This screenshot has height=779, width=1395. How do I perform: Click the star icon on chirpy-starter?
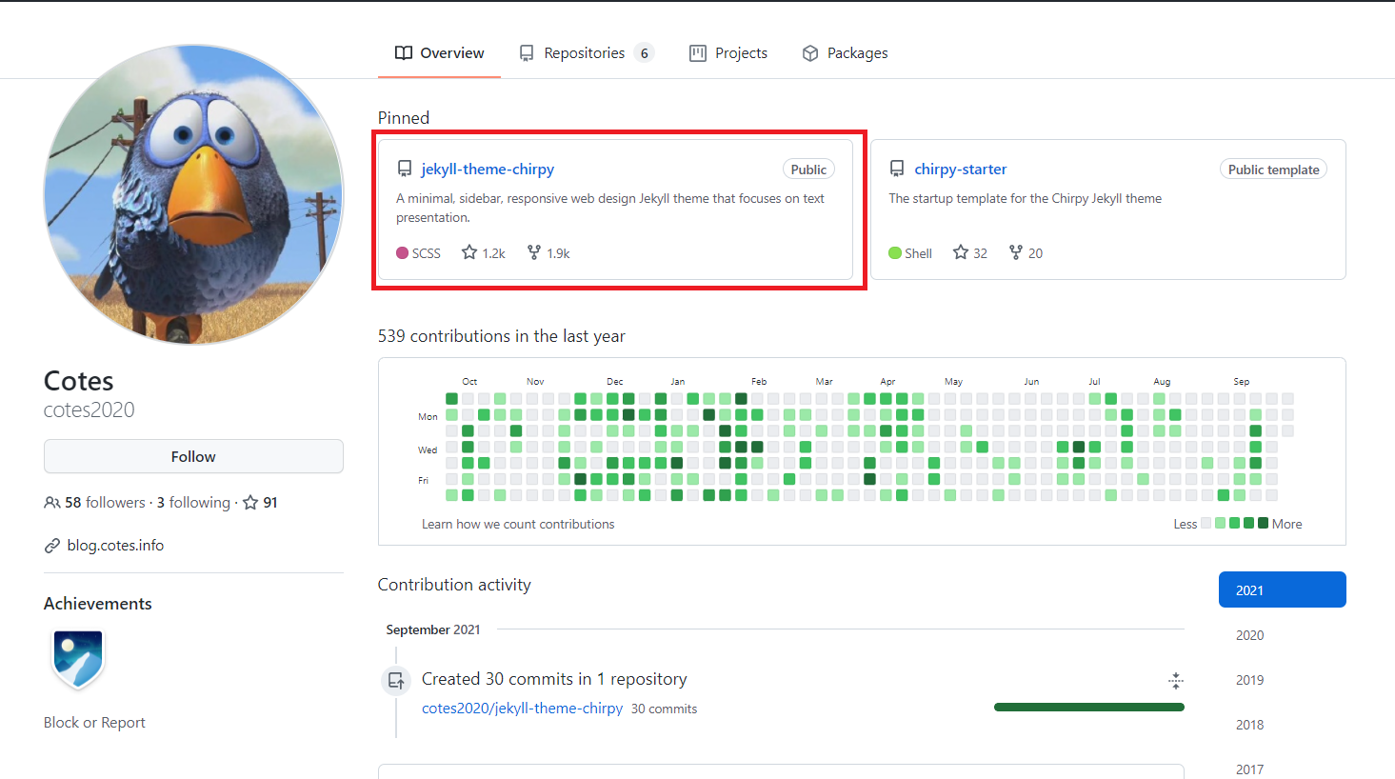click(961, 252)
